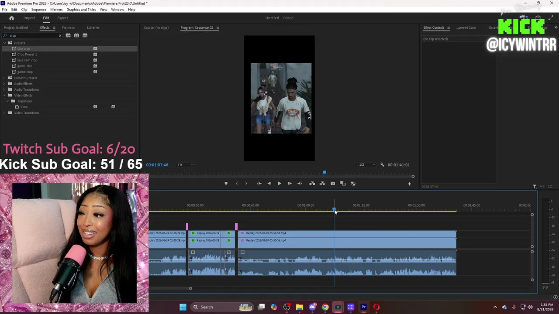This screenshot has height=314, width=559.
Task: Collapse Video Effects folder
Action: 4,95
